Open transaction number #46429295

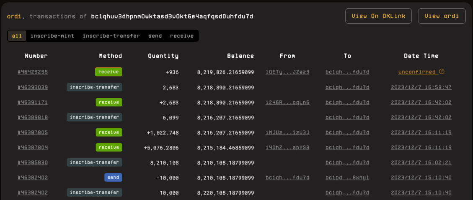[x=33, y=72]
